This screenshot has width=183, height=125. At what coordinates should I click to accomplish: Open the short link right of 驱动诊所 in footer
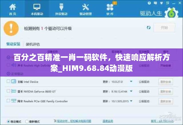tap(108, 121)
